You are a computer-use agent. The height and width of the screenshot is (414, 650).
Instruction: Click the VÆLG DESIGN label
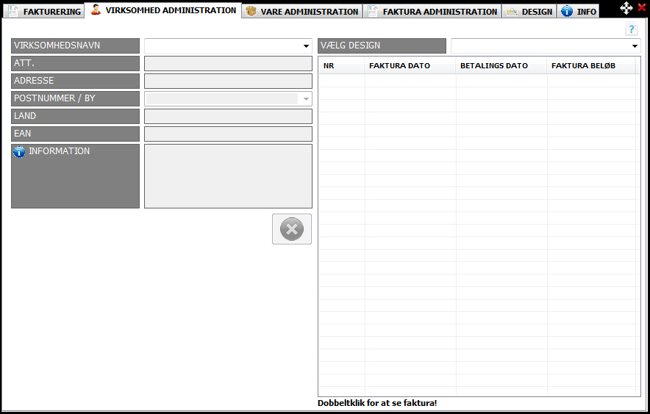pos(382,46)
